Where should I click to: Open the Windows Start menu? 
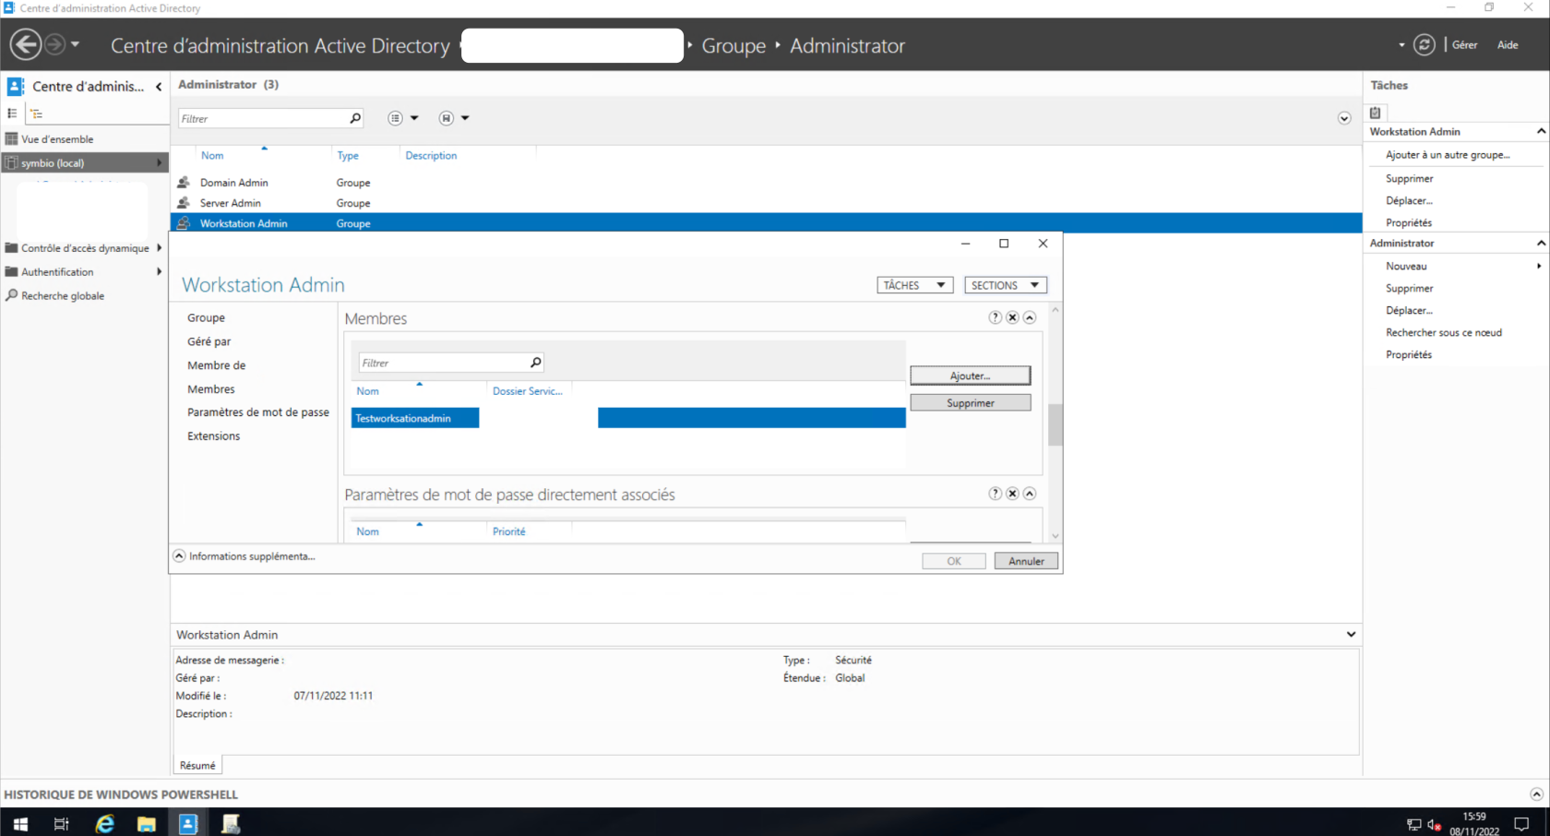pyautogui.click(x=20, y=823)
